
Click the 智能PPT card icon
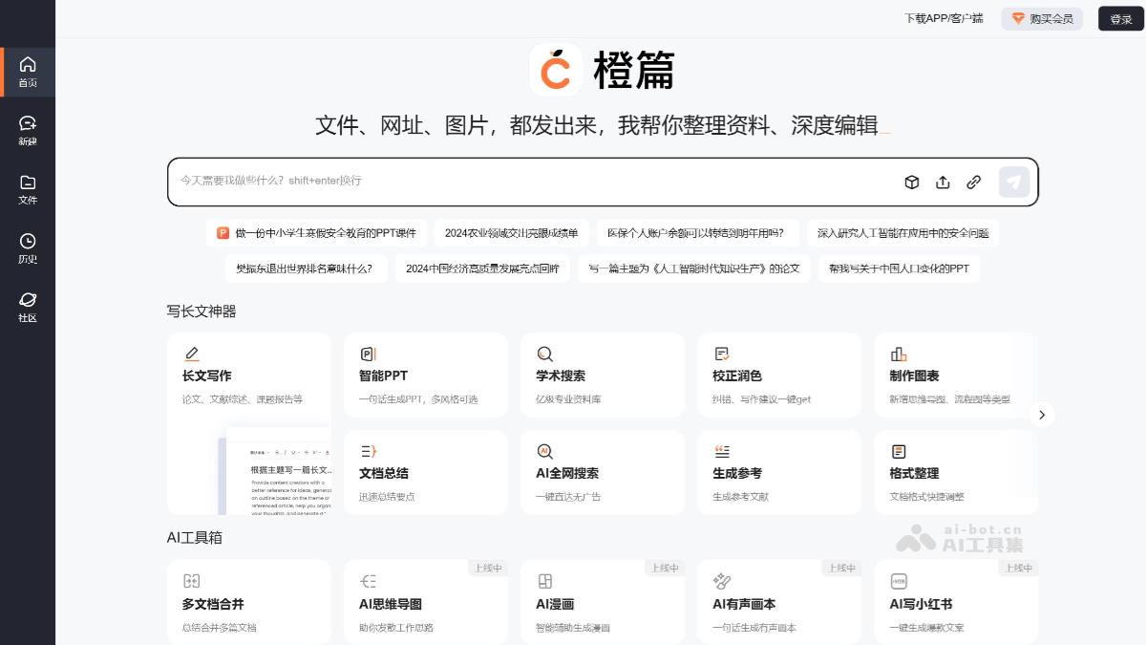[x=368, y=354]
